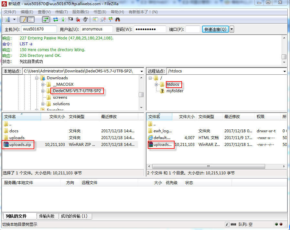Cancel the current operation flag icon

tap(70, 19)
